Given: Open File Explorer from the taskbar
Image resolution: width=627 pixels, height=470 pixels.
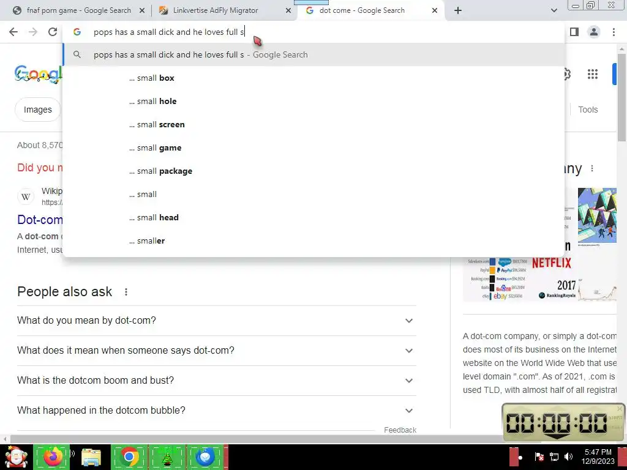Looking at the screenshot, I should [x=92, y=457].
